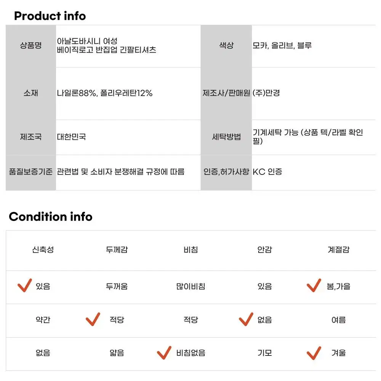Click the checkmark beside 안감 없음
Viewport: 381px width, 381px height.
(x=246, y=319)
